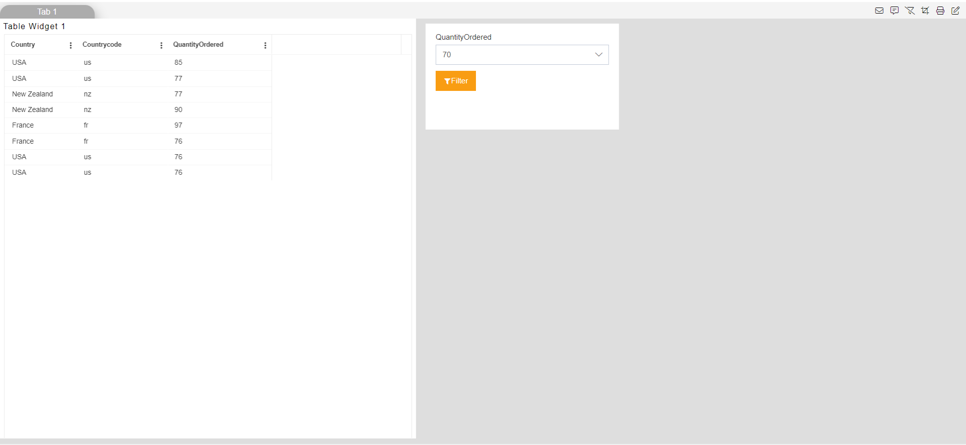Image resolution: width=966 pixels, height=445 pixels.
Task: Click the dropdown chevron arrow in filter
Action: tap(599, 55)
